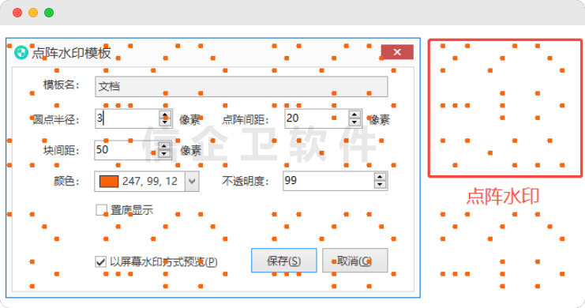This screenshot has width=585, height=308.
Task: Click the 不透明度 field showing 99
Action: 328,181
